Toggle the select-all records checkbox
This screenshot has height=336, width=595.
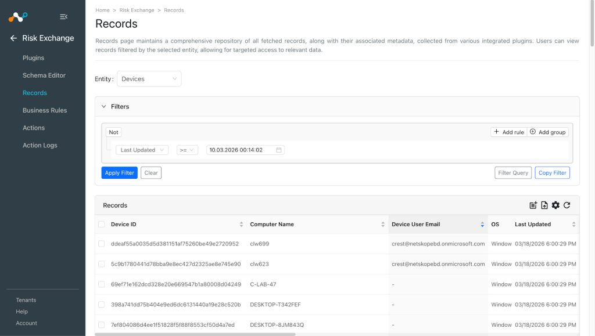coord(101,224)
